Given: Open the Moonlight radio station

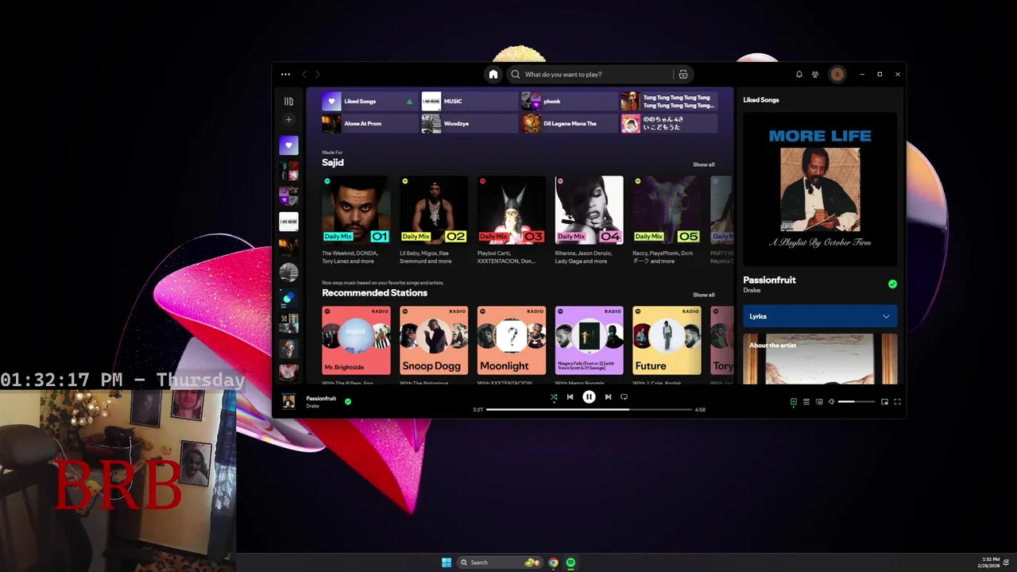Looking at the screenshot, I should point(512,340).
